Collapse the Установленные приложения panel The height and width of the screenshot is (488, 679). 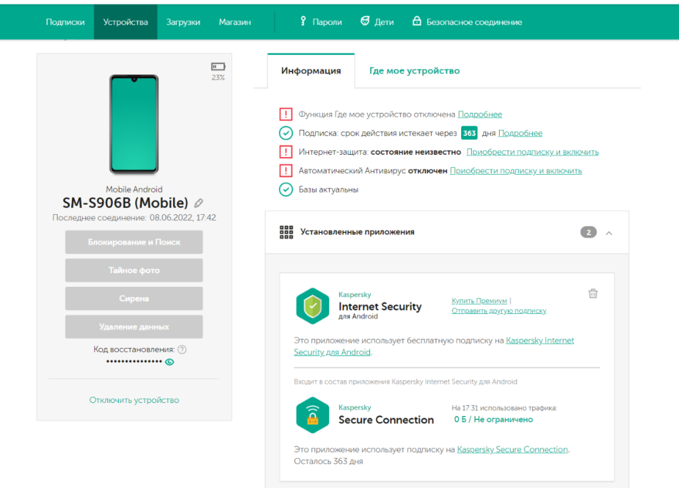[x=609, y=232]
